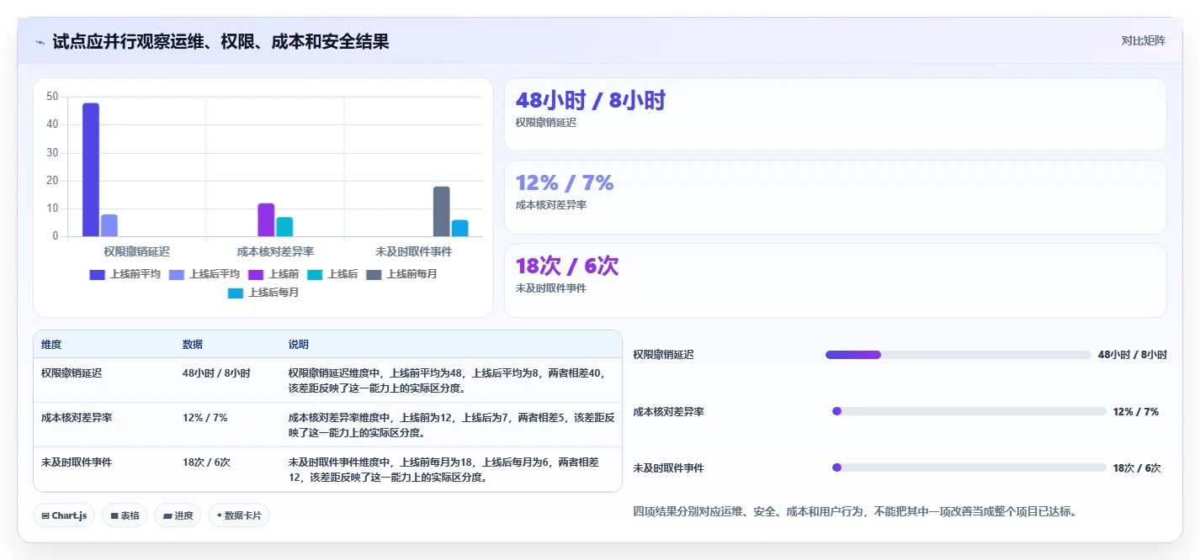Click the 维度 column header

point(51,345)
